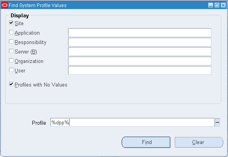This screenshot has height=157, width=228.
Task: Click the Application name input field
Action: point(140,33)
